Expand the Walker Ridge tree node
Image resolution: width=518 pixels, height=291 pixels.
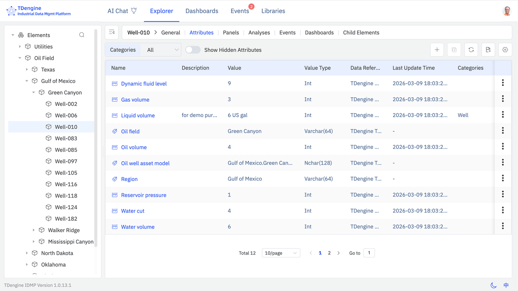point(34,230)
